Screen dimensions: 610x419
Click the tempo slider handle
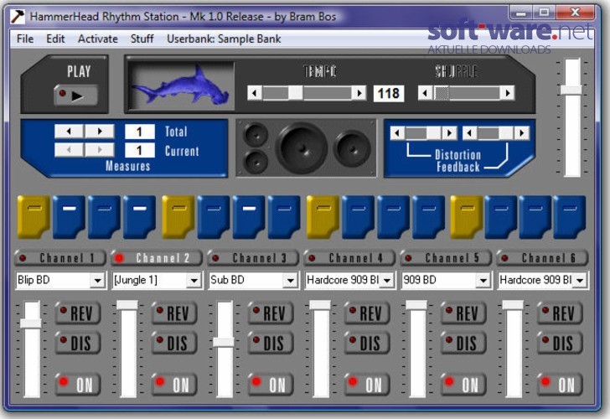point(296,93)
